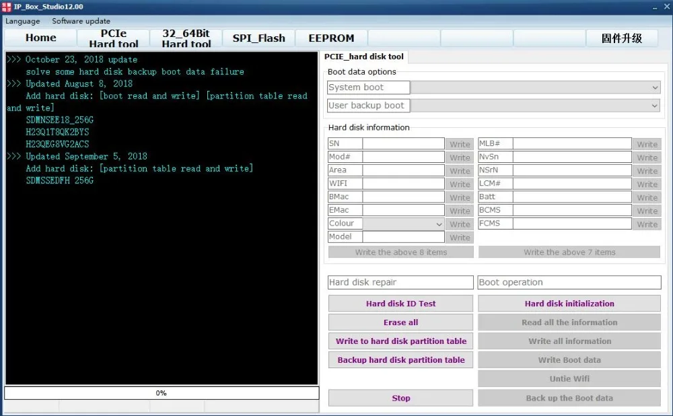Screen dimensions: 673x416
Task: Click Write button next to WIFI
Action: point(460,184)
